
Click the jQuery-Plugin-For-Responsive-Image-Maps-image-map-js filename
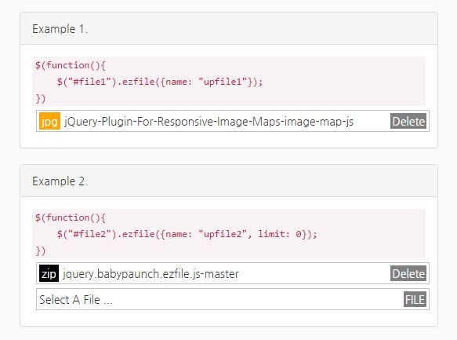tap(209, 122)
